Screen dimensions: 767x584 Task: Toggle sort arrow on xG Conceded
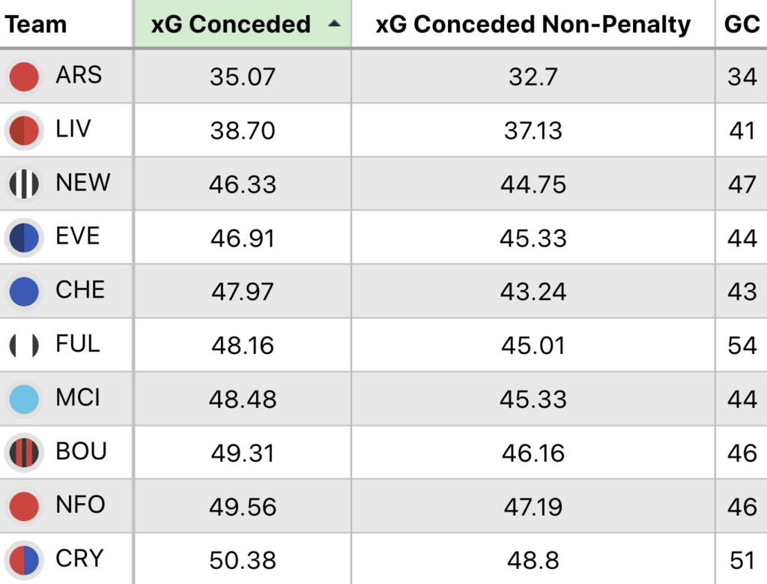point(334,24)
